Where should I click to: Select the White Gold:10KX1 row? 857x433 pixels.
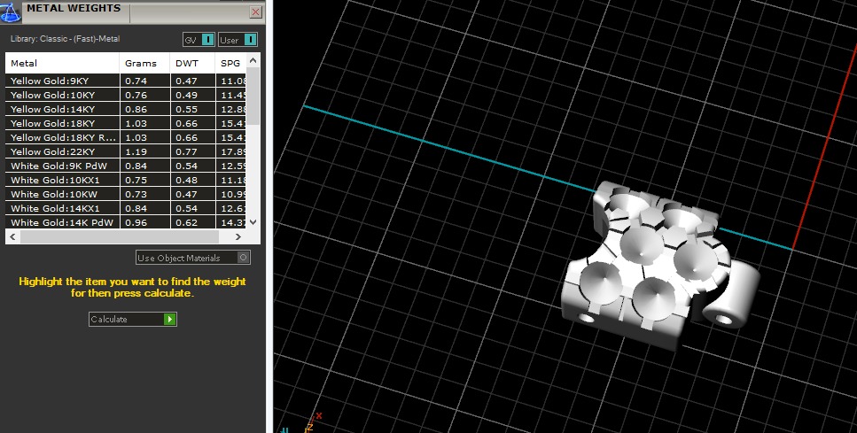tap(126, 180)
